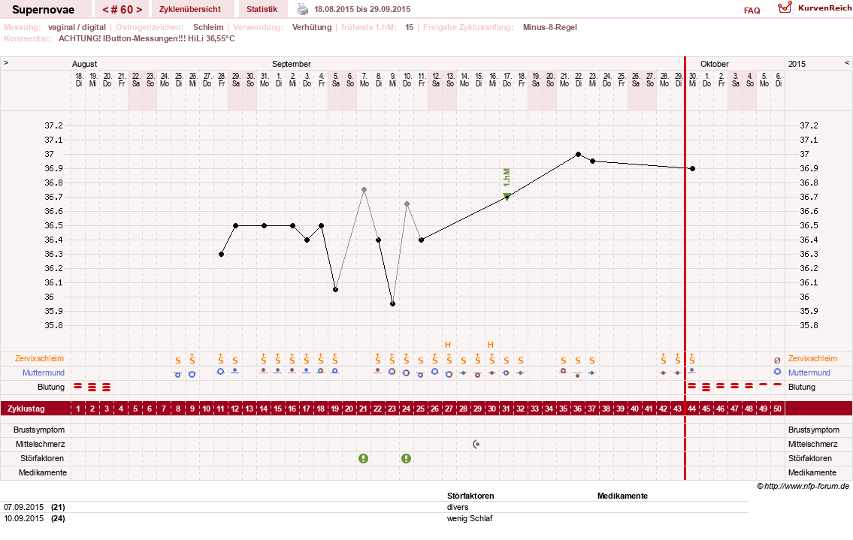Go to next cycle with the > arrow after # 60
This screenshot has height=540, width=853.
(139, 9)
